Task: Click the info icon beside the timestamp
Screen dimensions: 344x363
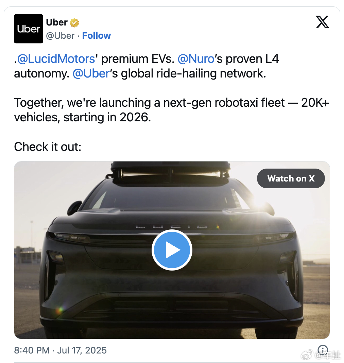Action: coord(323,349)
